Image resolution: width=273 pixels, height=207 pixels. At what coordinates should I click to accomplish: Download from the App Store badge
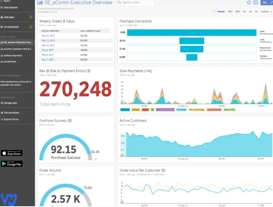click(x=12, y=153)
